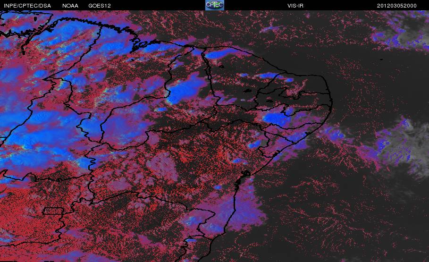Click the 201203052000 timestamp
Viewport: 429px width, 262px height.
click(397, 6)
